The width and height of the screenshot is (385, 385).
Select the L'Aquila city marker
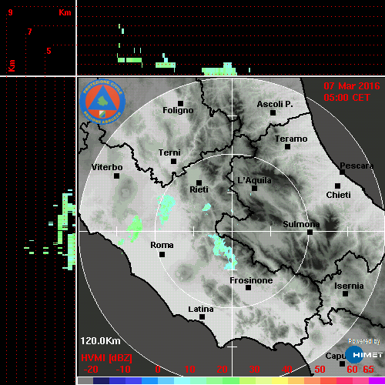coord(254,188)
